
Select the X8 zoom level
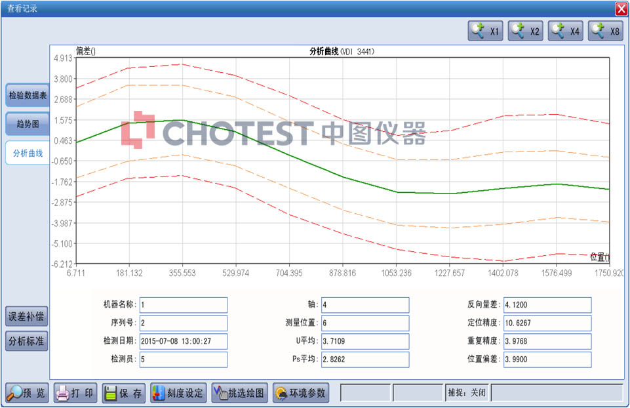click(x=605, y=31)
